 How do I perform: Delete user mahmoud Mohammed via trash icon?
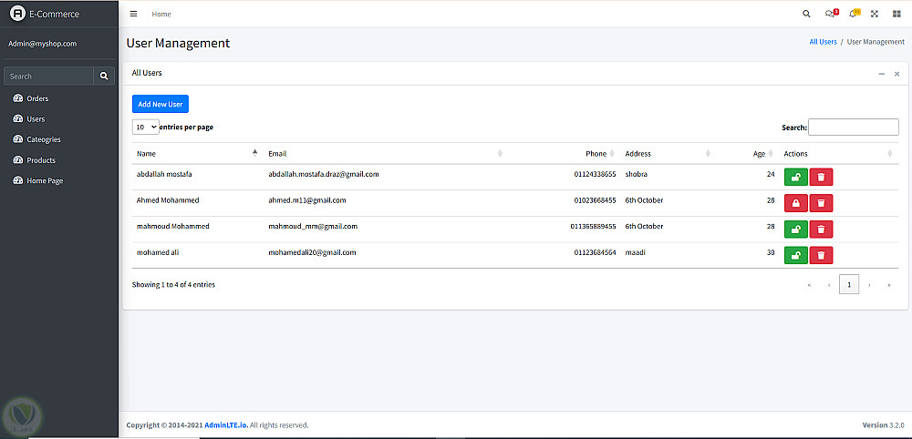822,229
